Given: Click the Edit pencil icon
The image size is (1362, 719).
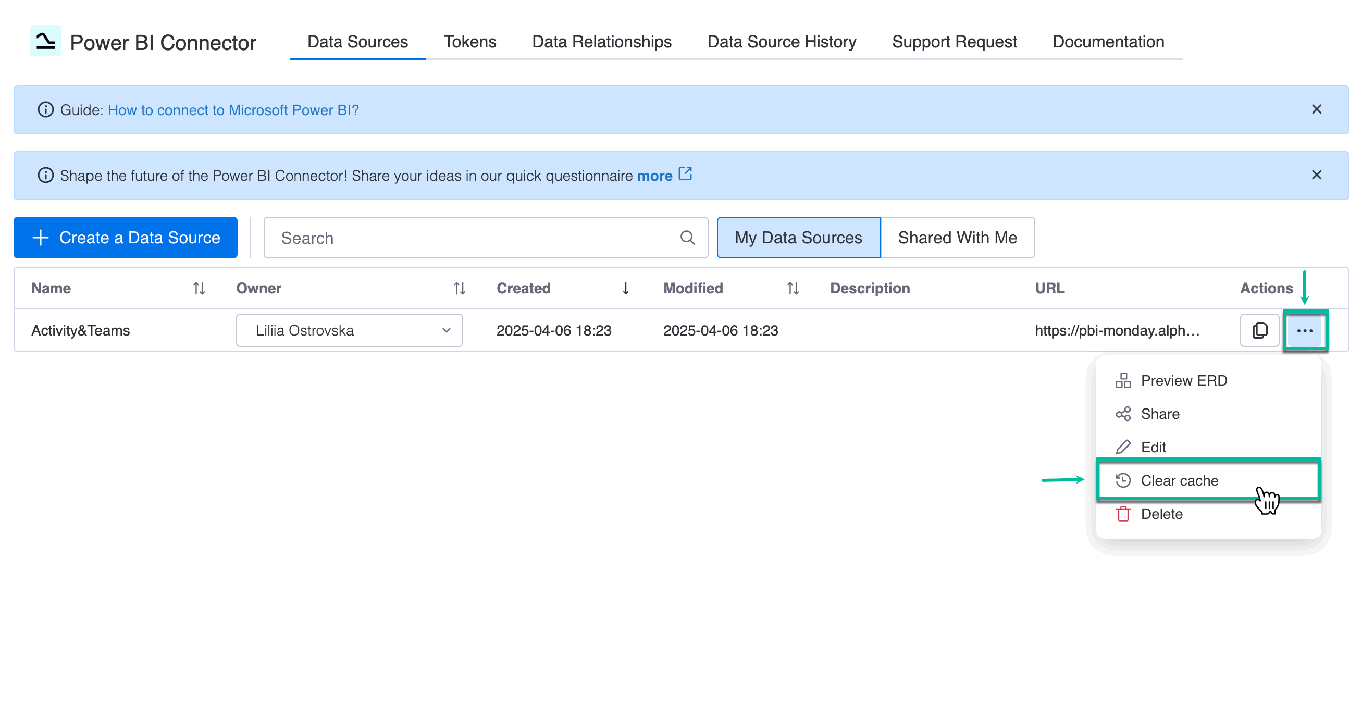Looking at the screenshot, I should 1123,447.
